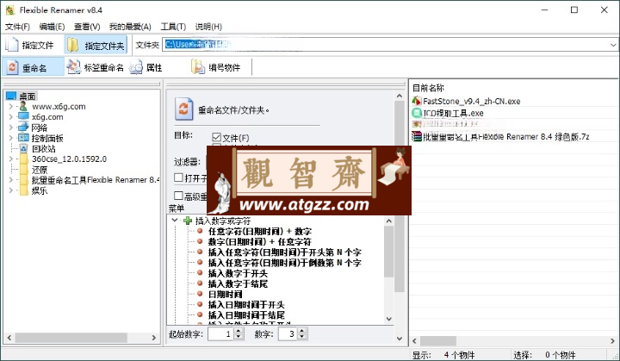
Task: Expand the 批量重命名工具Flexible Renamer tree node
Action: coord(10,180)
